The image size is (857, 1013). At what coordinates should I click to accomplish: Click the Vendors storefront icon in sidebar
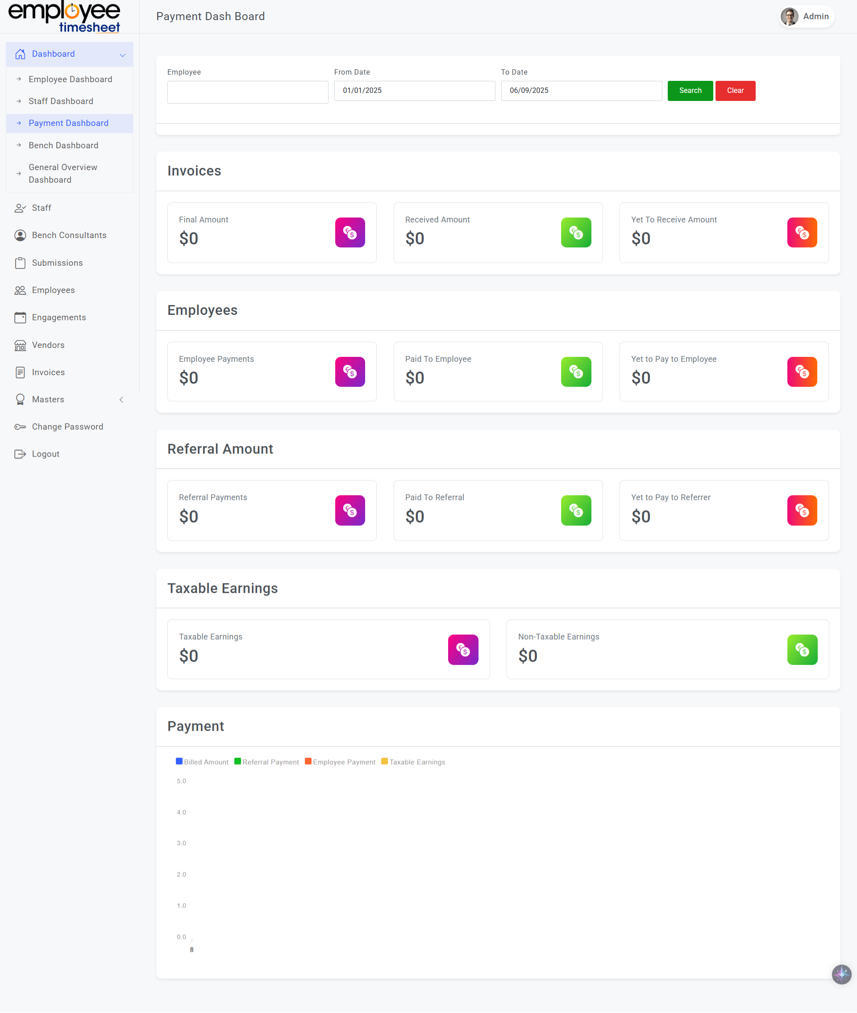[x=20, y=345]
